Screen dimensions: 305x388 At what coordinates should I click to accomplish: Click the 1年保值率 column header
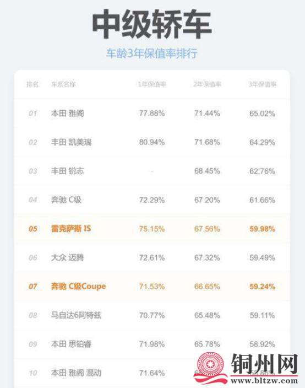[x=152, y=84]
